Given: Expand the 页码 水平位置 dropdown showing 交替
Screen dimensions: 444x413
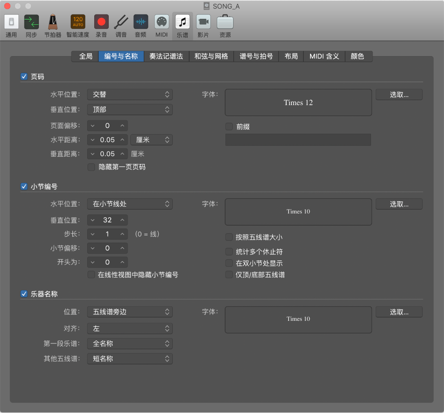Looking at the screenshot, I should [130, 95].
